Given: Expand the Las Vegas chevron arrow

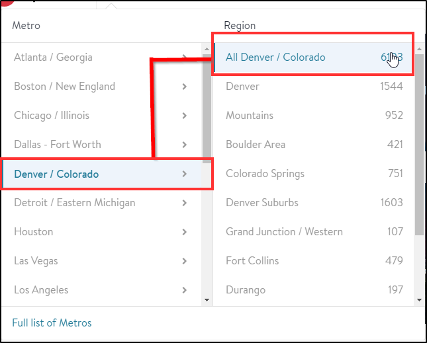Looking at the screenshot, I should click(x=184, y=261).
